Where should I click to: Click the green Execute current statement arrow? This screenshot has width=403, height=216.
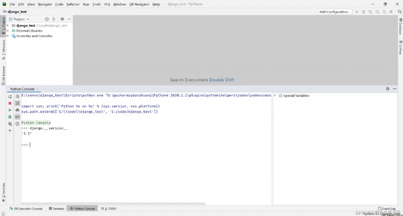click(10, 110)
